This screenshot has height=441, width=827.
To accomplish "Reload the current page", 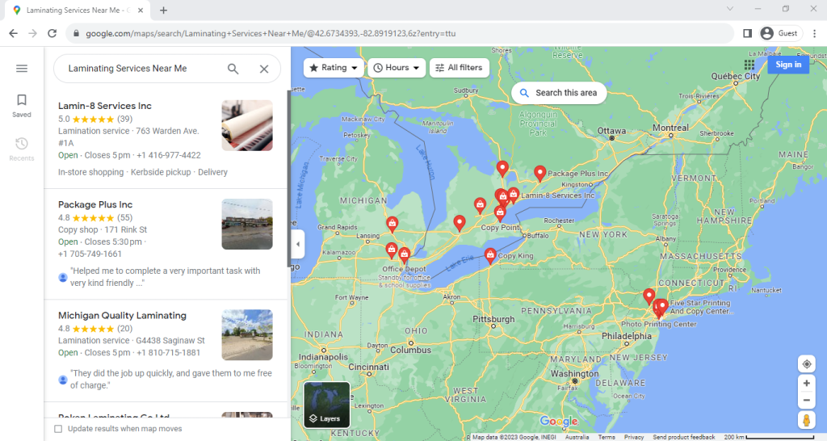I will 52,33.
